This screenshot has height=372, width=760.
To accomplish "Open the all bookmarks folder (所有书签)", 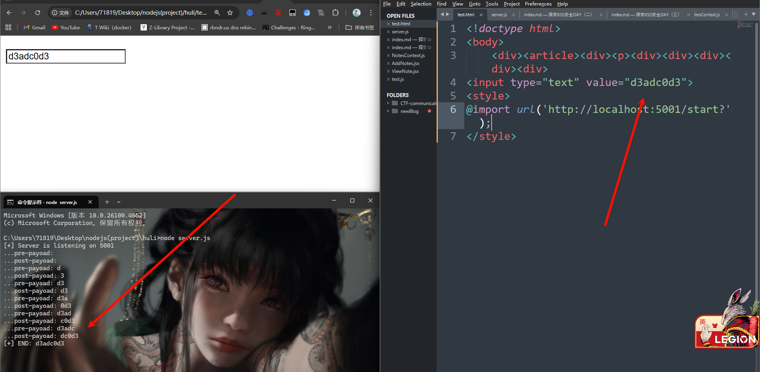I will tap(360, 27).
